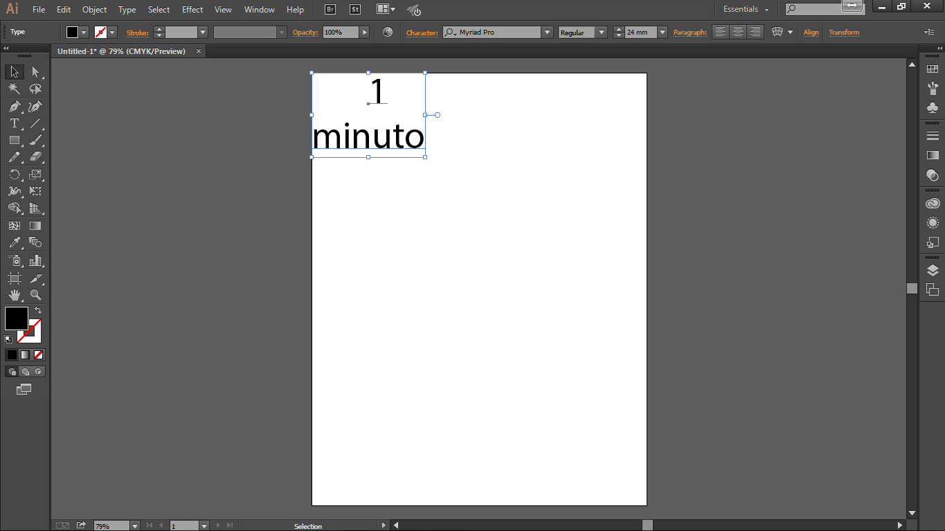Enable Draw Normal mode
945x531 pixels.
(12, 372)
